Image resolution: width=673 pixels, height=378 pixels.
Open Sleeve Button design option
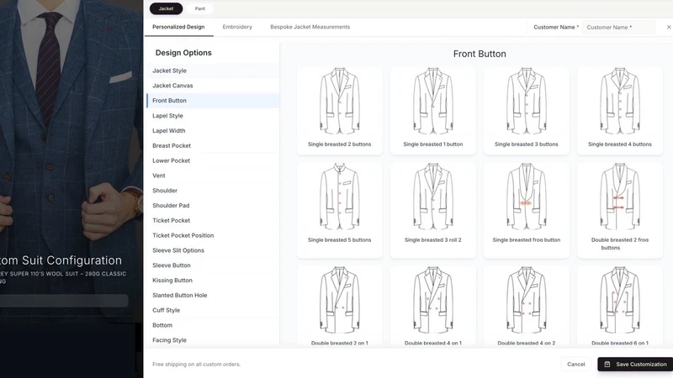213,265
